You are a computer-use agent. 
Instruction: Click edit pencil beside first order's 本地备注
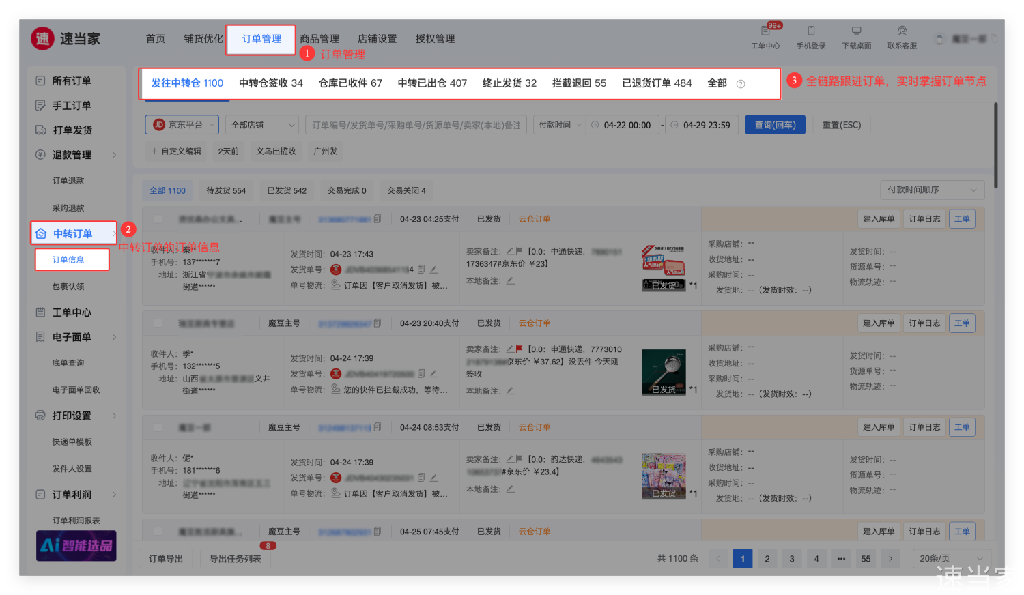tap(510, 280)
